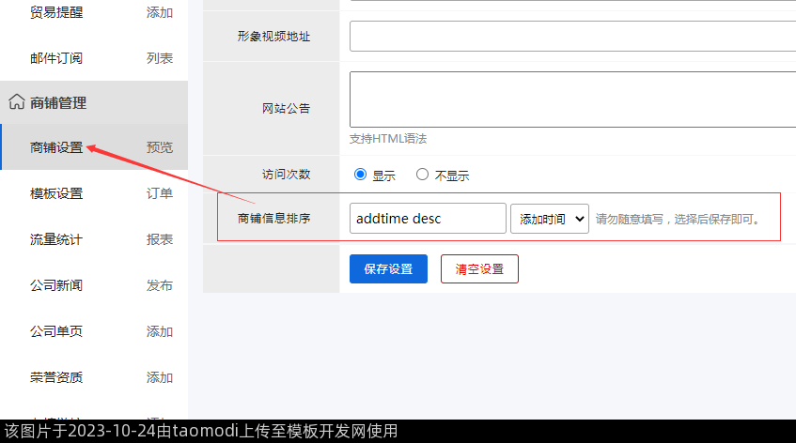Click the 列表 link beside 邮件订阅
Viewport: 796px width, 443px height.
click(160, 58)
